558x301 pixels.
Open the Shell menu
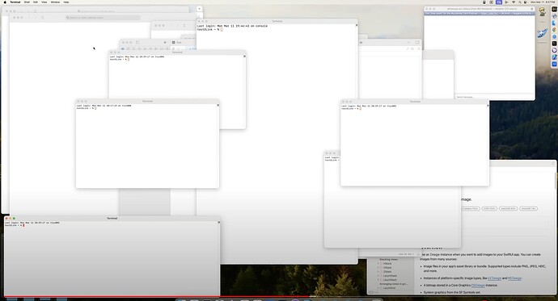coord(27,2)
